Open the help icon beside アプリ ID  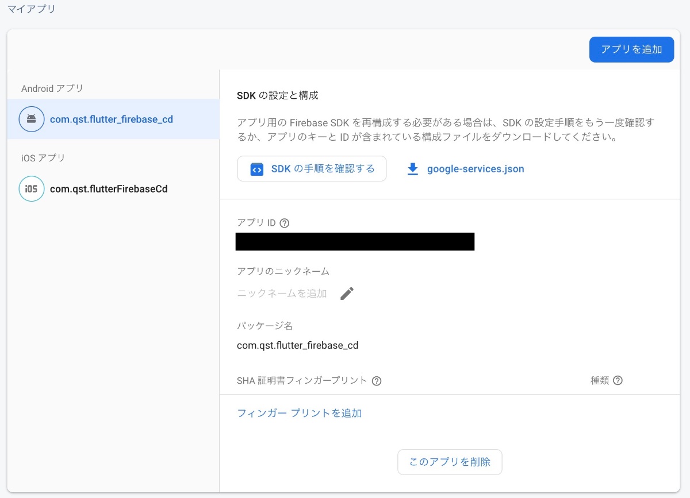click(x=284, y=223)
